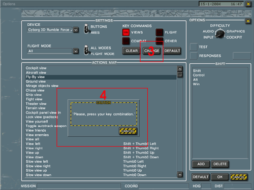Image resolution: width=254 pixels, height=190 pixels.
Task: Click the Cyborg 3D Rumble Force device field
Action: pyautogui.click(x=50, y=30)
